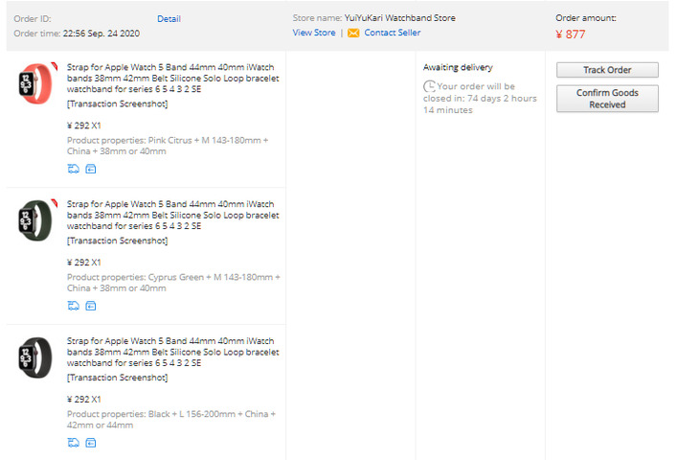Open Transaction Screenshot for Cyprus Green strap
This screenshot has width=677, height=460.
117,241
